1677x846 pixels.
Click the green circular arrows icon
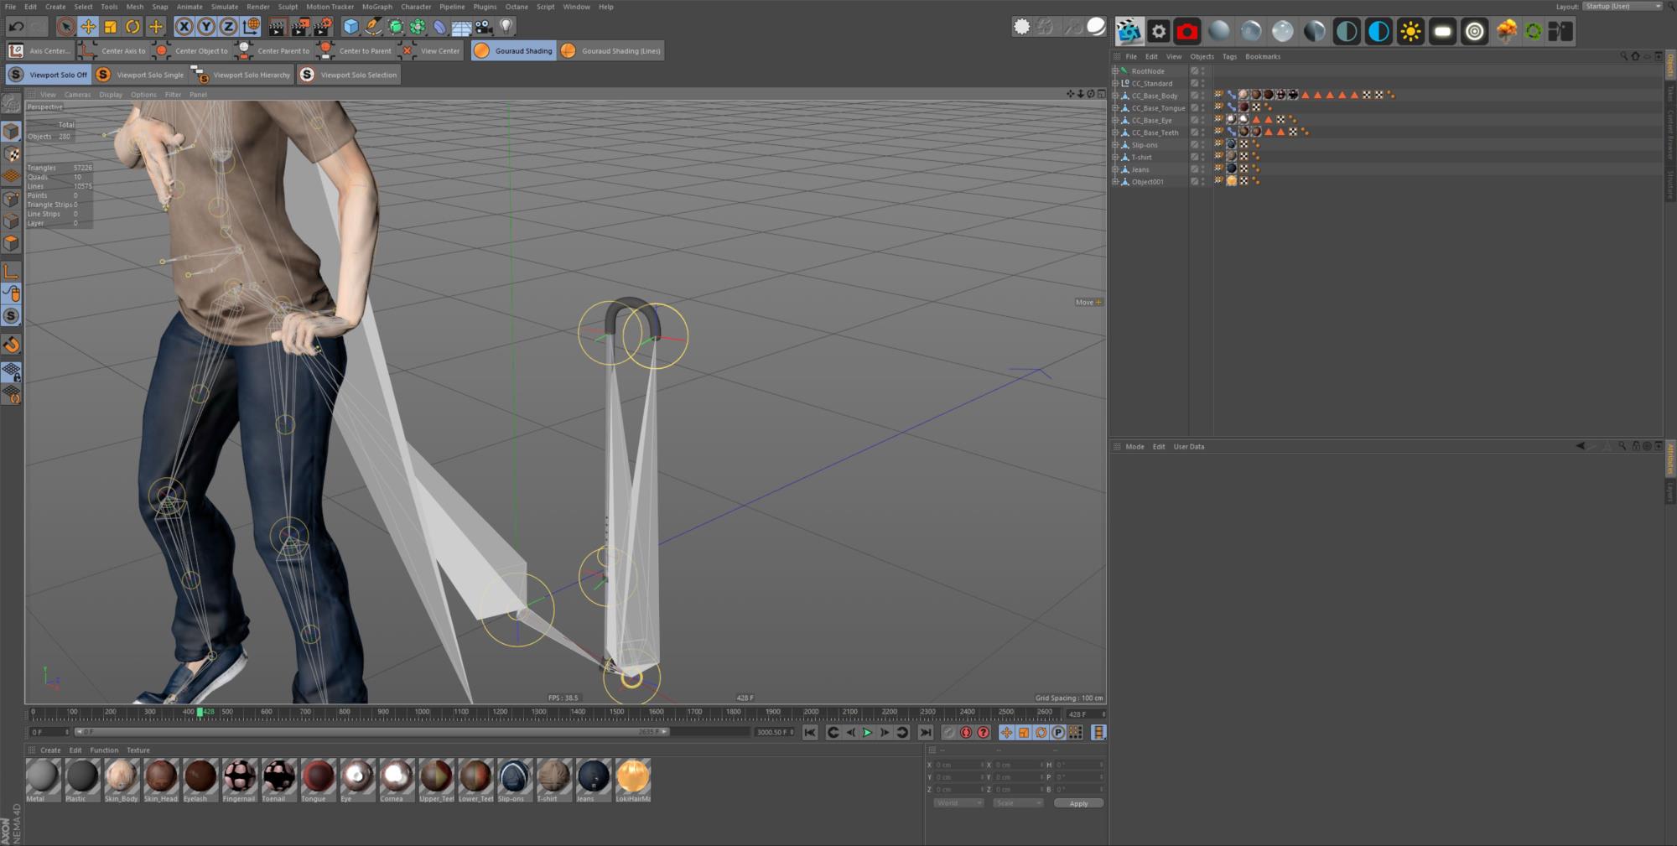point(1533,31)
